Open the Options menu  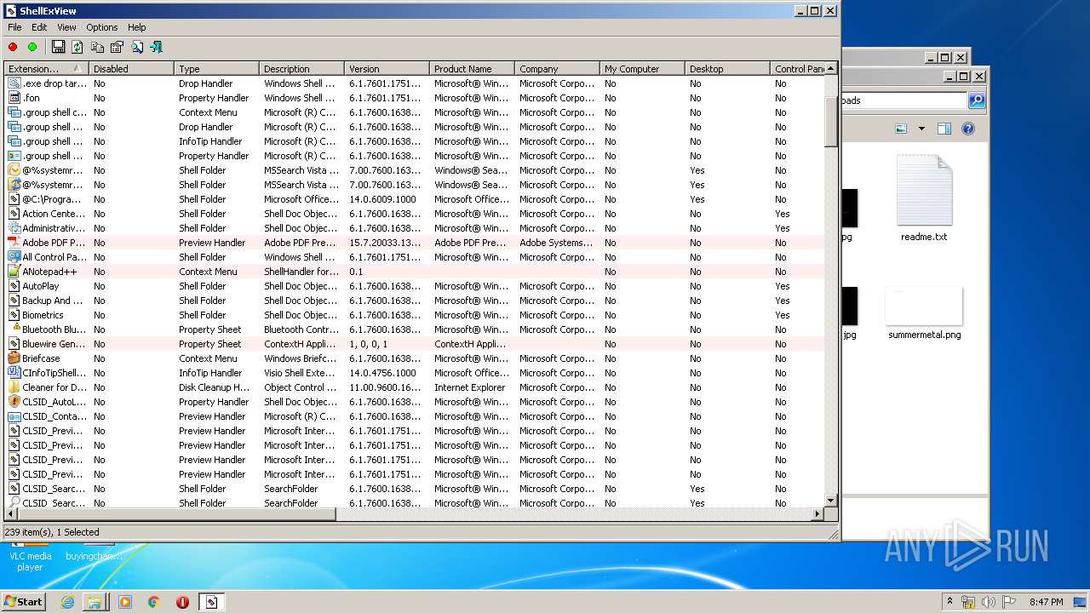102,27
